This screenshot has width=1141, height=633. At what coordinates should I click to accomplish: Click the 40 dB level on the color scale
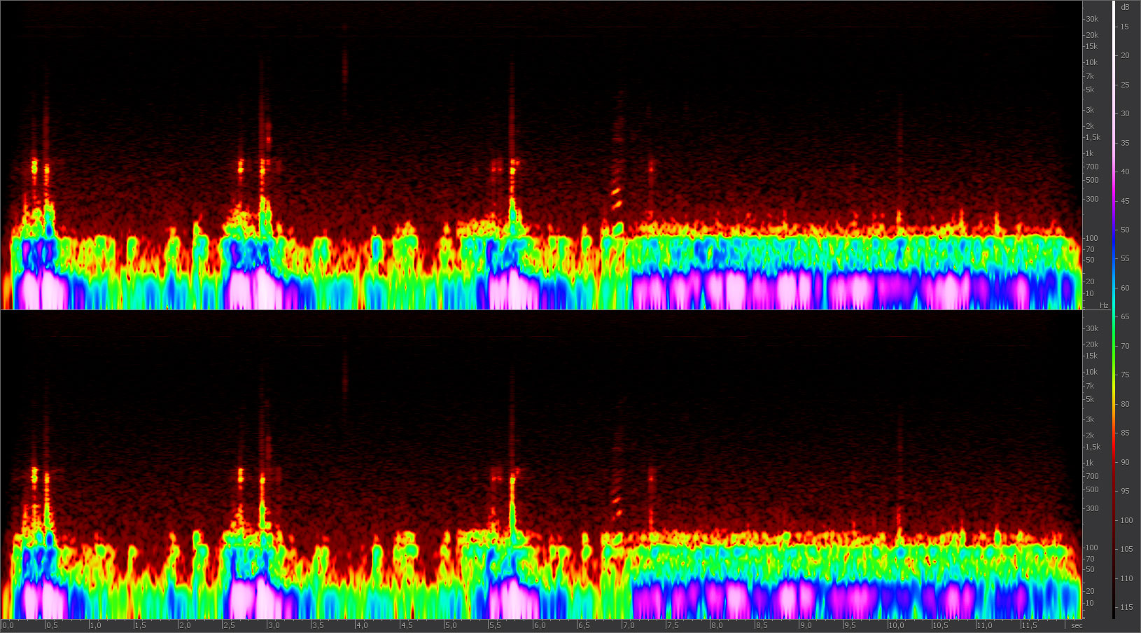point(1125,172)
